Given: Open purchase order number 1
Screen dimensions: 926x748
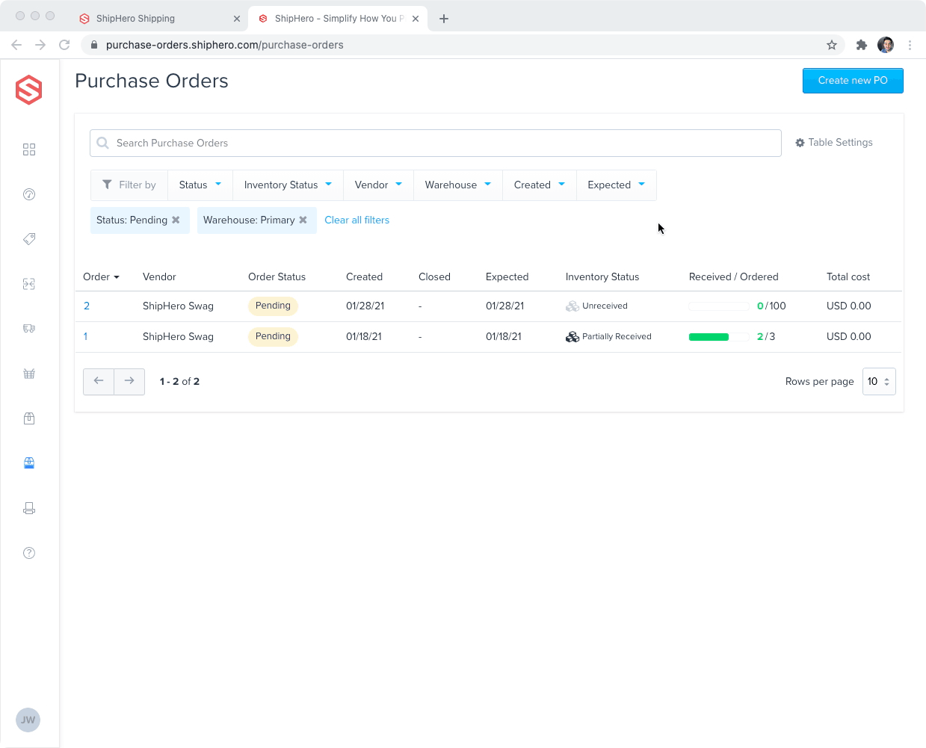Looking at the screenshot, I should pyautogui.click(x=85, y=336).
